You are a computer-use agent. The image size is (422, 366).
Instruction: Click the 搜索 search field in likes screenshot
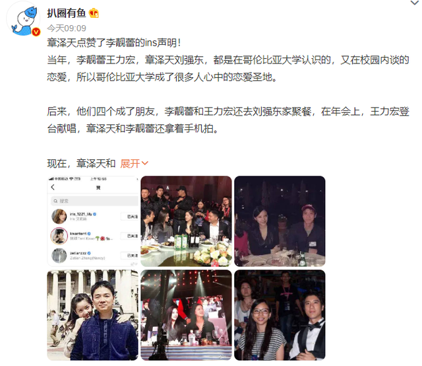(x=94, y=201)
